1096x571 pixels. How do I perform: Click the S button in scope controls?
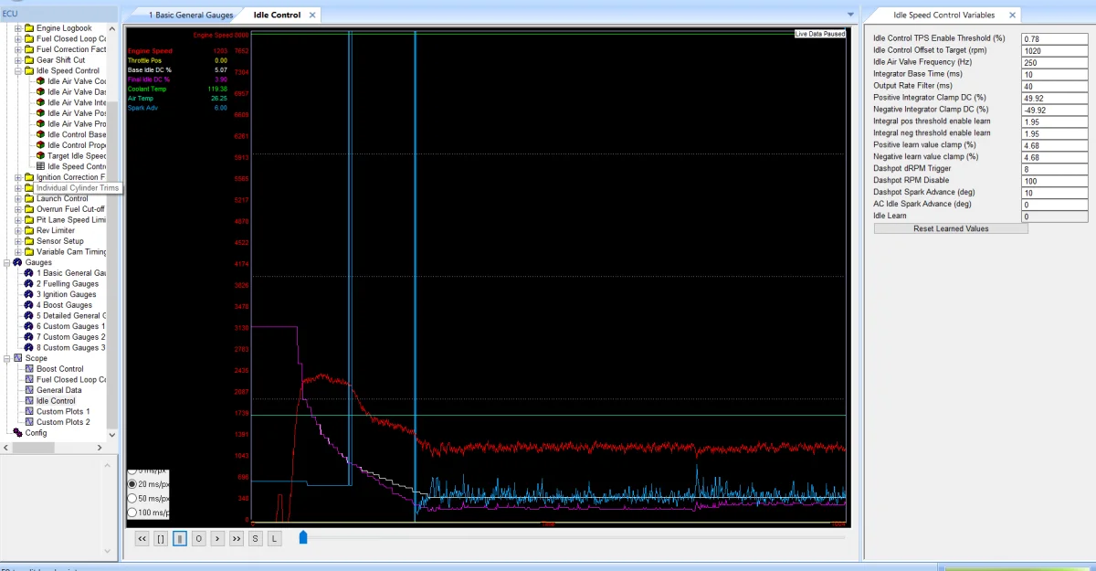point(256,539)
